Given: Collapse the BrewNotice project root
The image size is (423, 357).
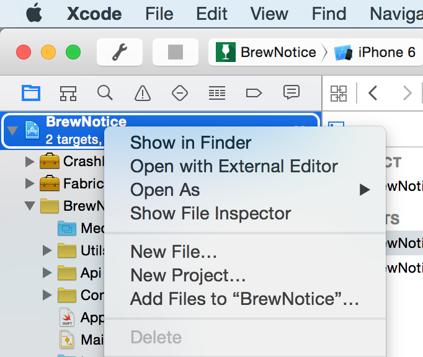Looking at the screenshot, I should tap(12, 131).
